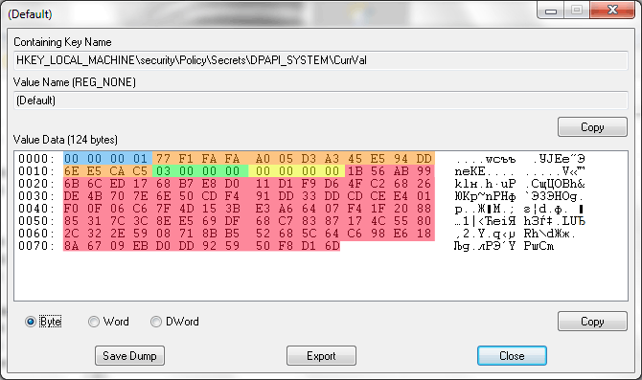Click offset label 0030:
This screenshot has height=380, width=642.
[36, 196]
